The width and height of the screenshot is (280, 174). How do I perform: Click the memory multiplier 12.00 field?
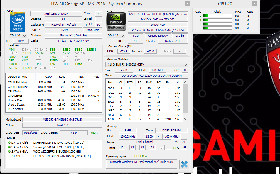(x=149, y=136)
